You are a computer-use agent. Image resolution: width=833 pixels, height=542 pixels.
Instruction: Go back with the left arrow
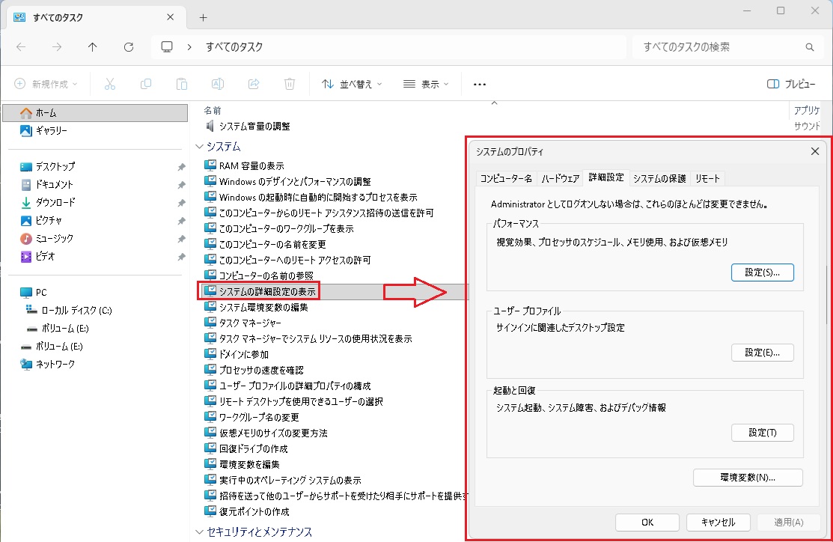21,46
